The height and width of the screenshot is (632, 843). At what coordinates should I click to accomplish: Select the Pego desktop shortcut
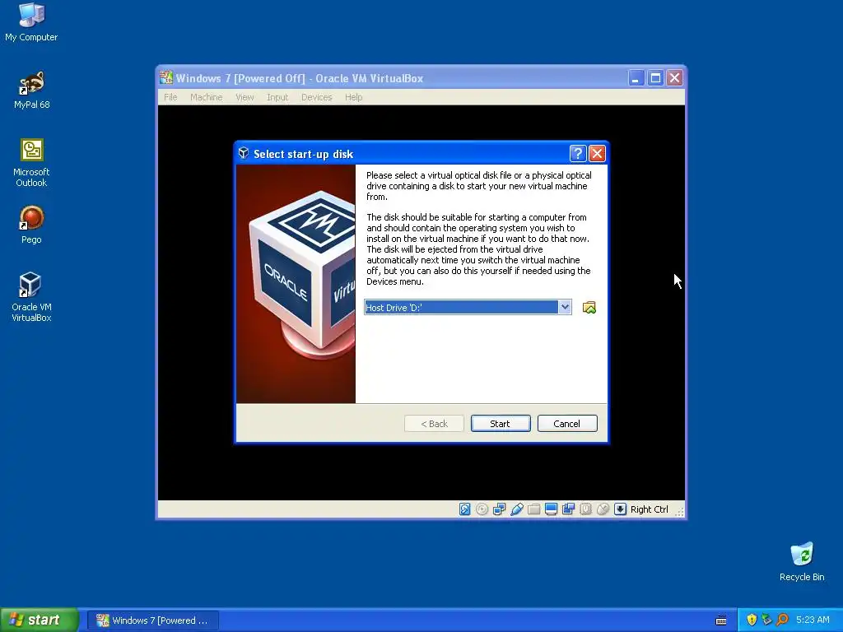[31, 225]
